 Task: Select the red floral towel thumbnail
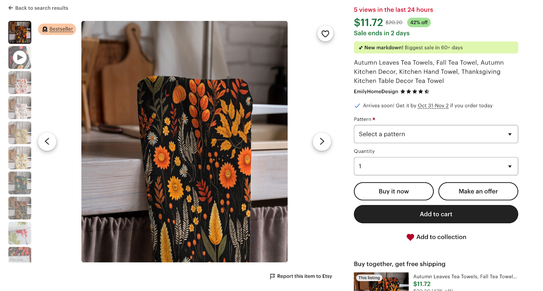[x=19, y=82]
